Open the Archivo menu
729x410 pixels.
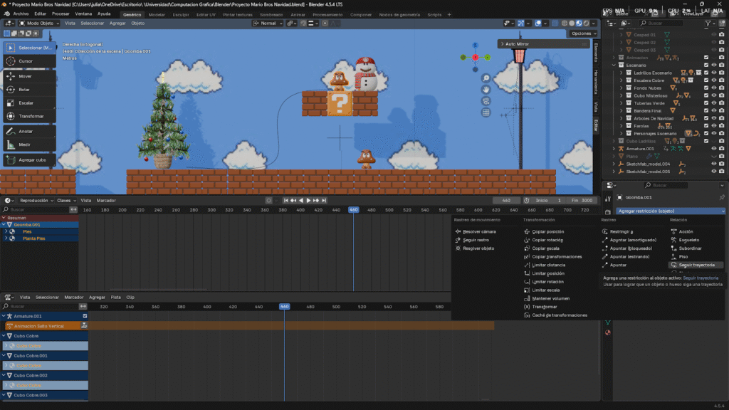[x=21, y=14]
